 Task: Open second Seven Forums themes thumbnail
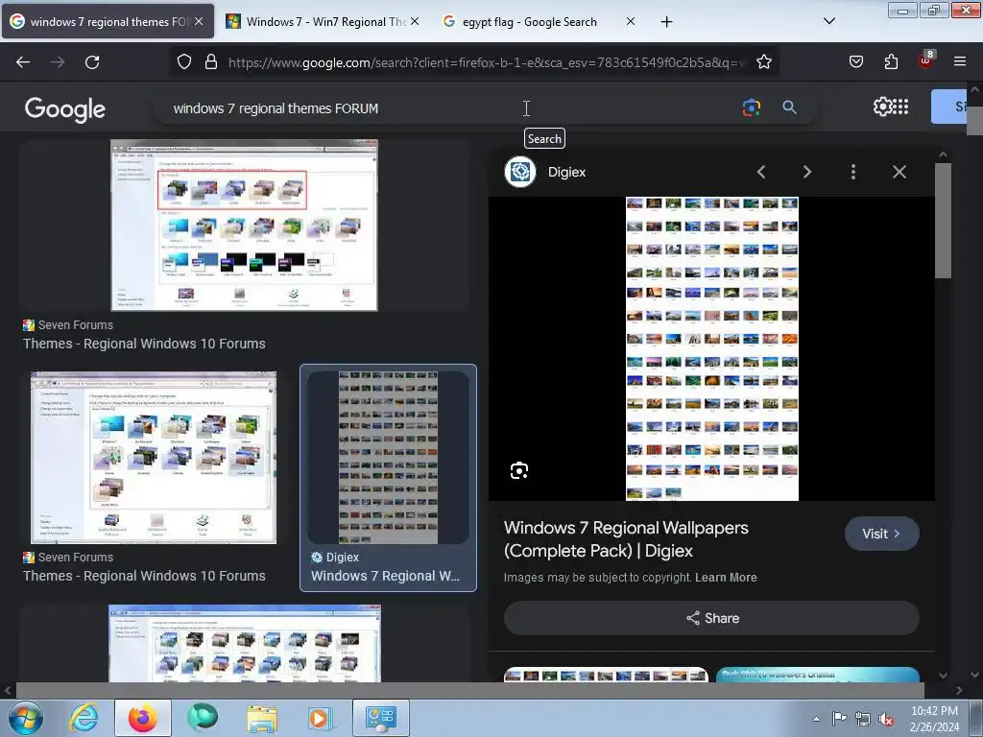pos(154,458)
